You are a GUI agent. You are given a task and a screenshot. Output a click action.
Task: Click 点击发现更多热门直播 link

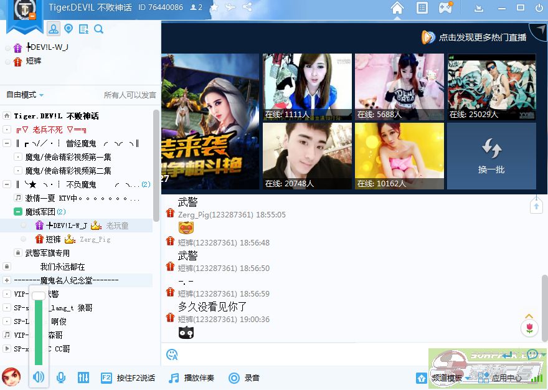[x=482, y=37]
